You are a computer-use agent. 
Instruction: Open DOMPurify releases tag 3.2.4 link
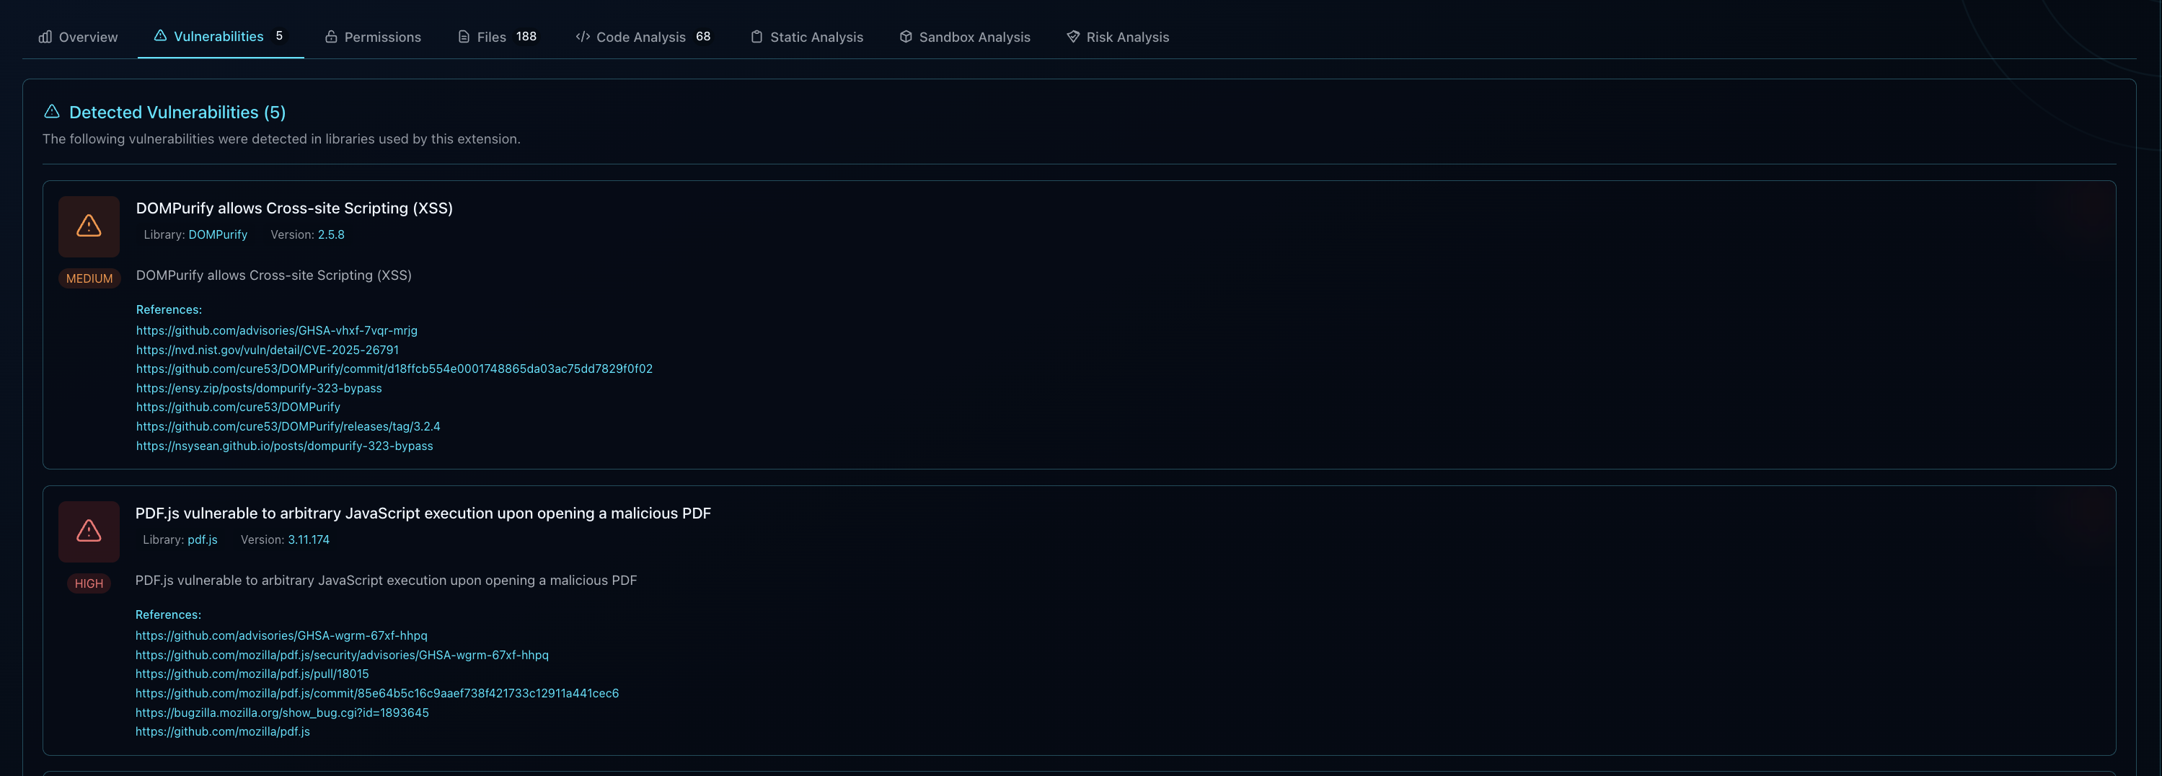coord(288,426)
